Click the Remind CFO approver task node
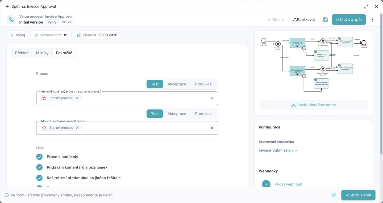The height and width of the screenshot is (203, 383). (321, 55)
